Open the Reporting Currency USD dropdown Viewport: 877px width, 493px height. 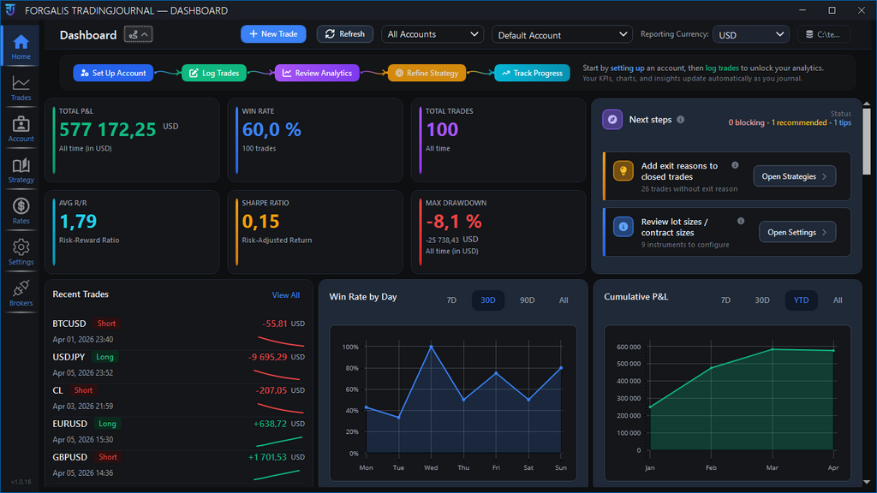(x=751, y=35)
